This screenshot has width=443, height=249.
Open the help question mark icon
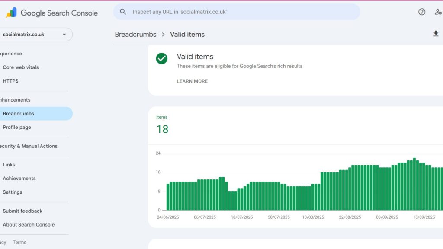click(x=422, y=12)
